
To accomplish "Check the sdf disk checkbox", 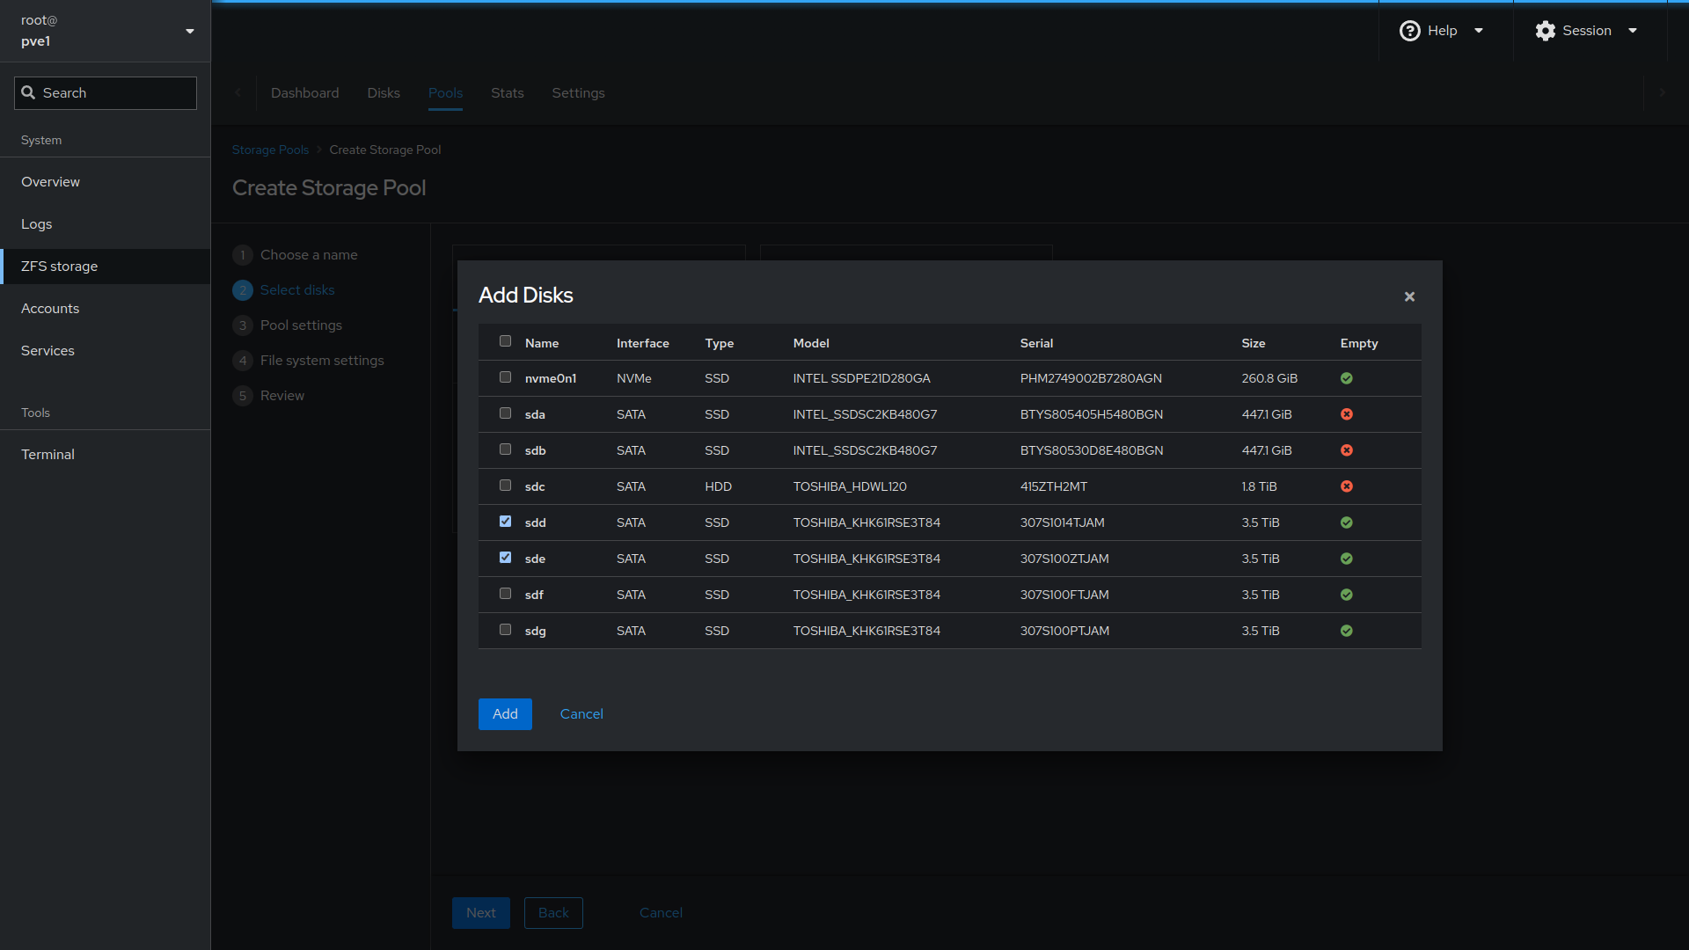I will click(505, 594).
